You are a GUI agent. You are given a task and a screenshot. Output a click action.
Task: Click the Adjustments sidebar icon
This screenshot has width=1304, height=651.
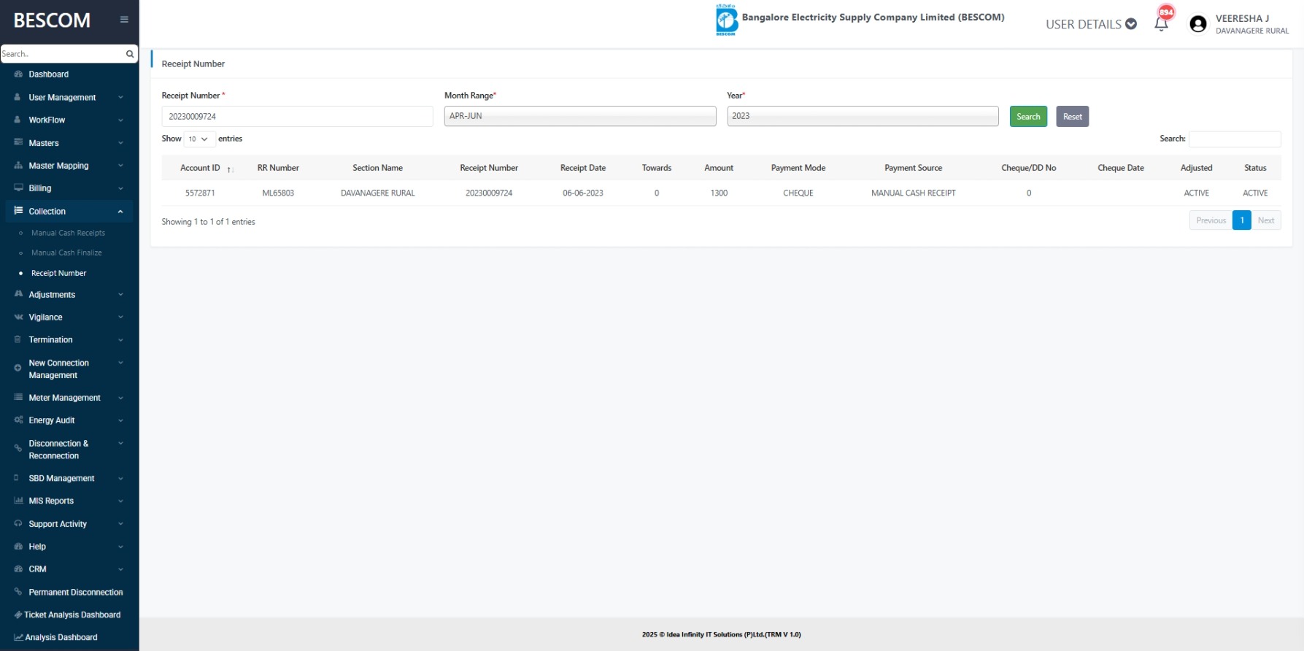(x=18, y=294)
